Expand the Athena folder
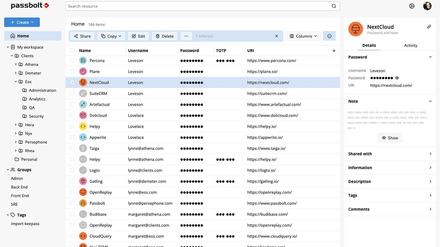 (16, 64)
